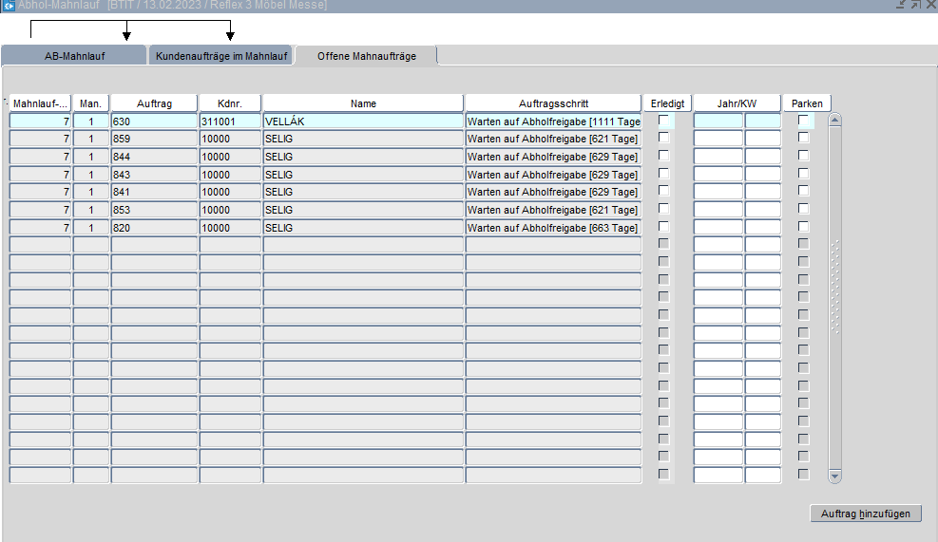The width and height of the screenshot is (938, 542).
Task: Click the scrollbar up arrow
Action: tap(835, 121)
